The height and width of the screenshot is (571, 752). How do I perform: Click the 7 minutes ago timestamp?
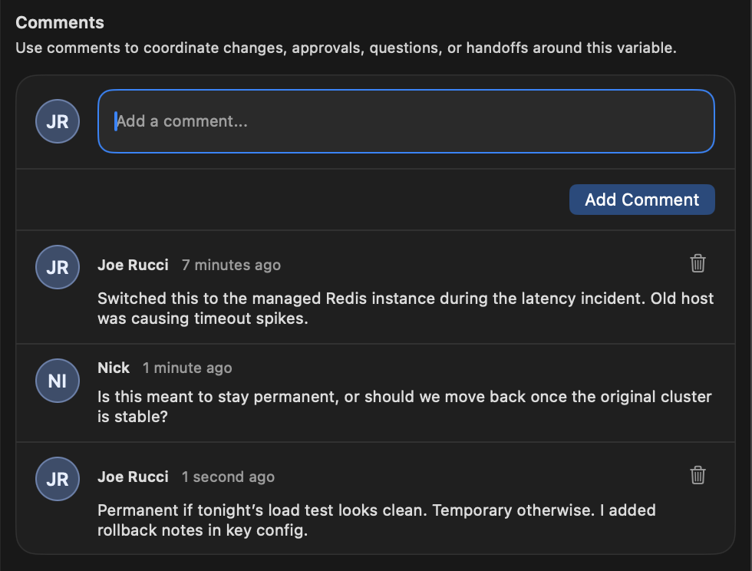click(x=231, y=265)
